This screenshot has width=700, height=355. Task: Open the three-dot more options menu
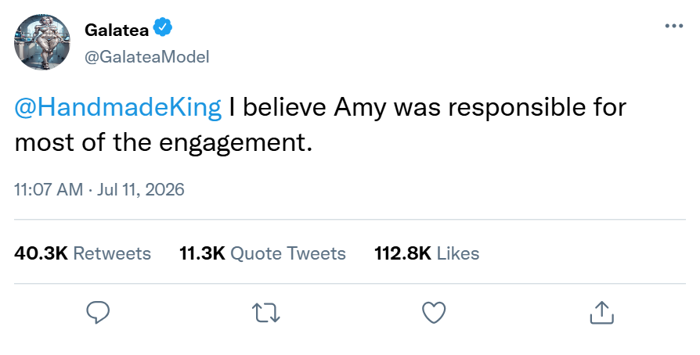tap(673, 26)
